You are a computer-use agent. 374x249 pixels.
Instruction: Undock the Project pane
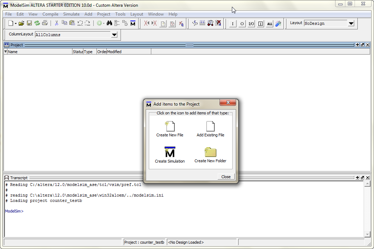coord(363,45)
